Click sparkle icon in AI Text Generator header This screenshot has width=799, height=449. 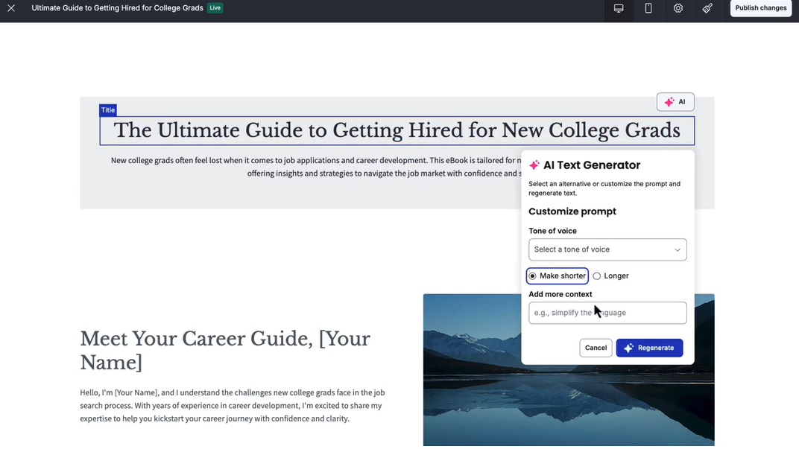(534, 165)
